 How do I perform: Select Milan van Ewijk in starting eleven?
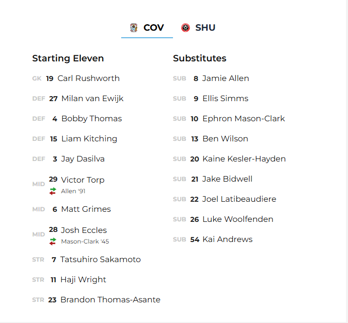92,99
